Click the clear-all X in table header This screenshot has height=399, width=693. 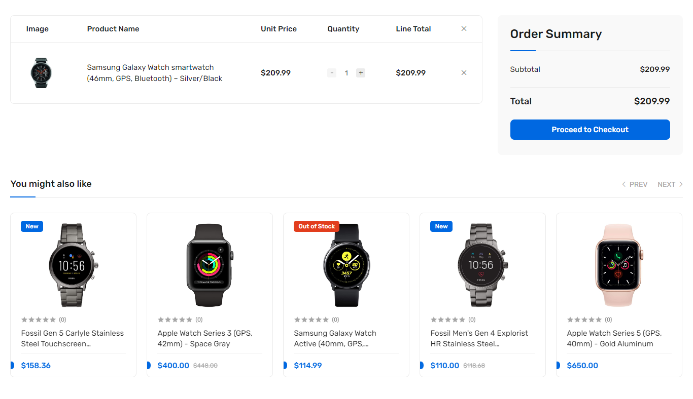point(464,29)
